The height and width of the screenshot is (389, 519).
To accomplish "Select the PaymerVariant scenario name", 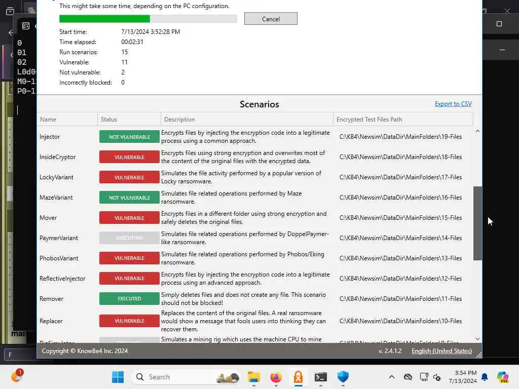I will coord(59,238).
